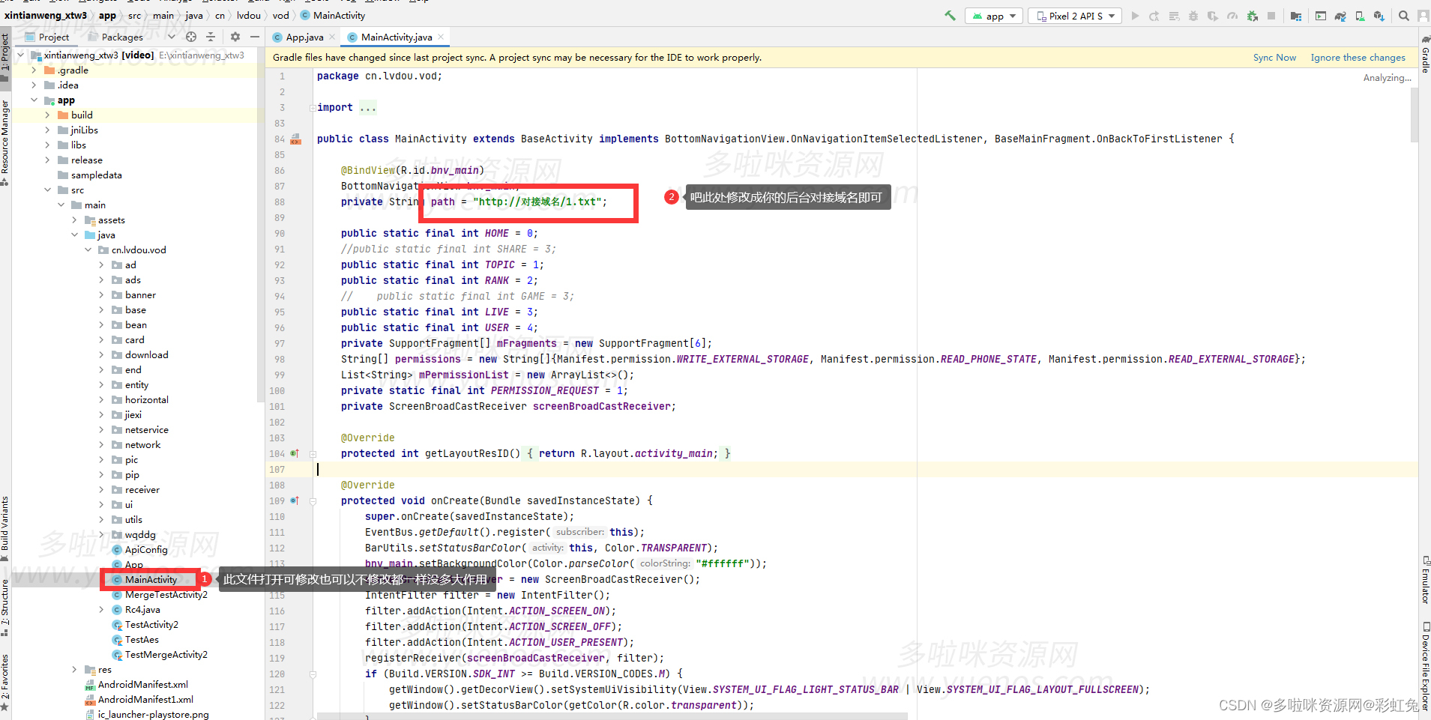Viewport: 1431px width, 720px height.
Task: Click the lvdou breadcrumb in navigation bar
Action: [249, 15]
